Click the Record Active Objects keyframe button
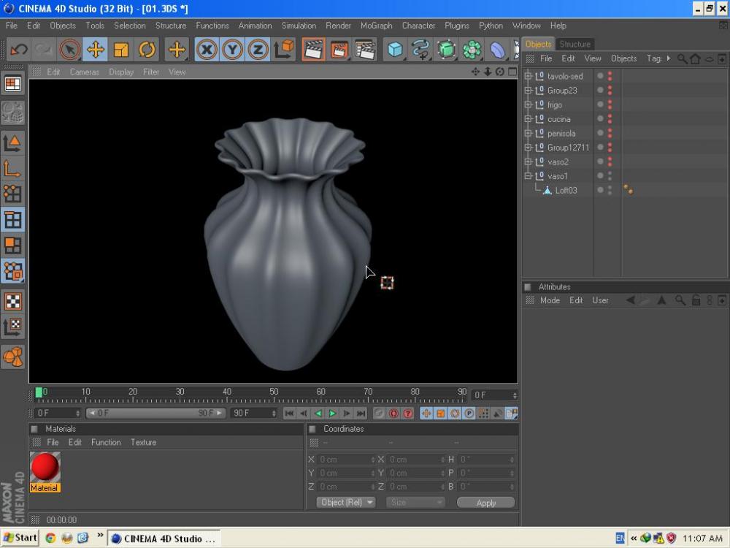 [379, 414]
